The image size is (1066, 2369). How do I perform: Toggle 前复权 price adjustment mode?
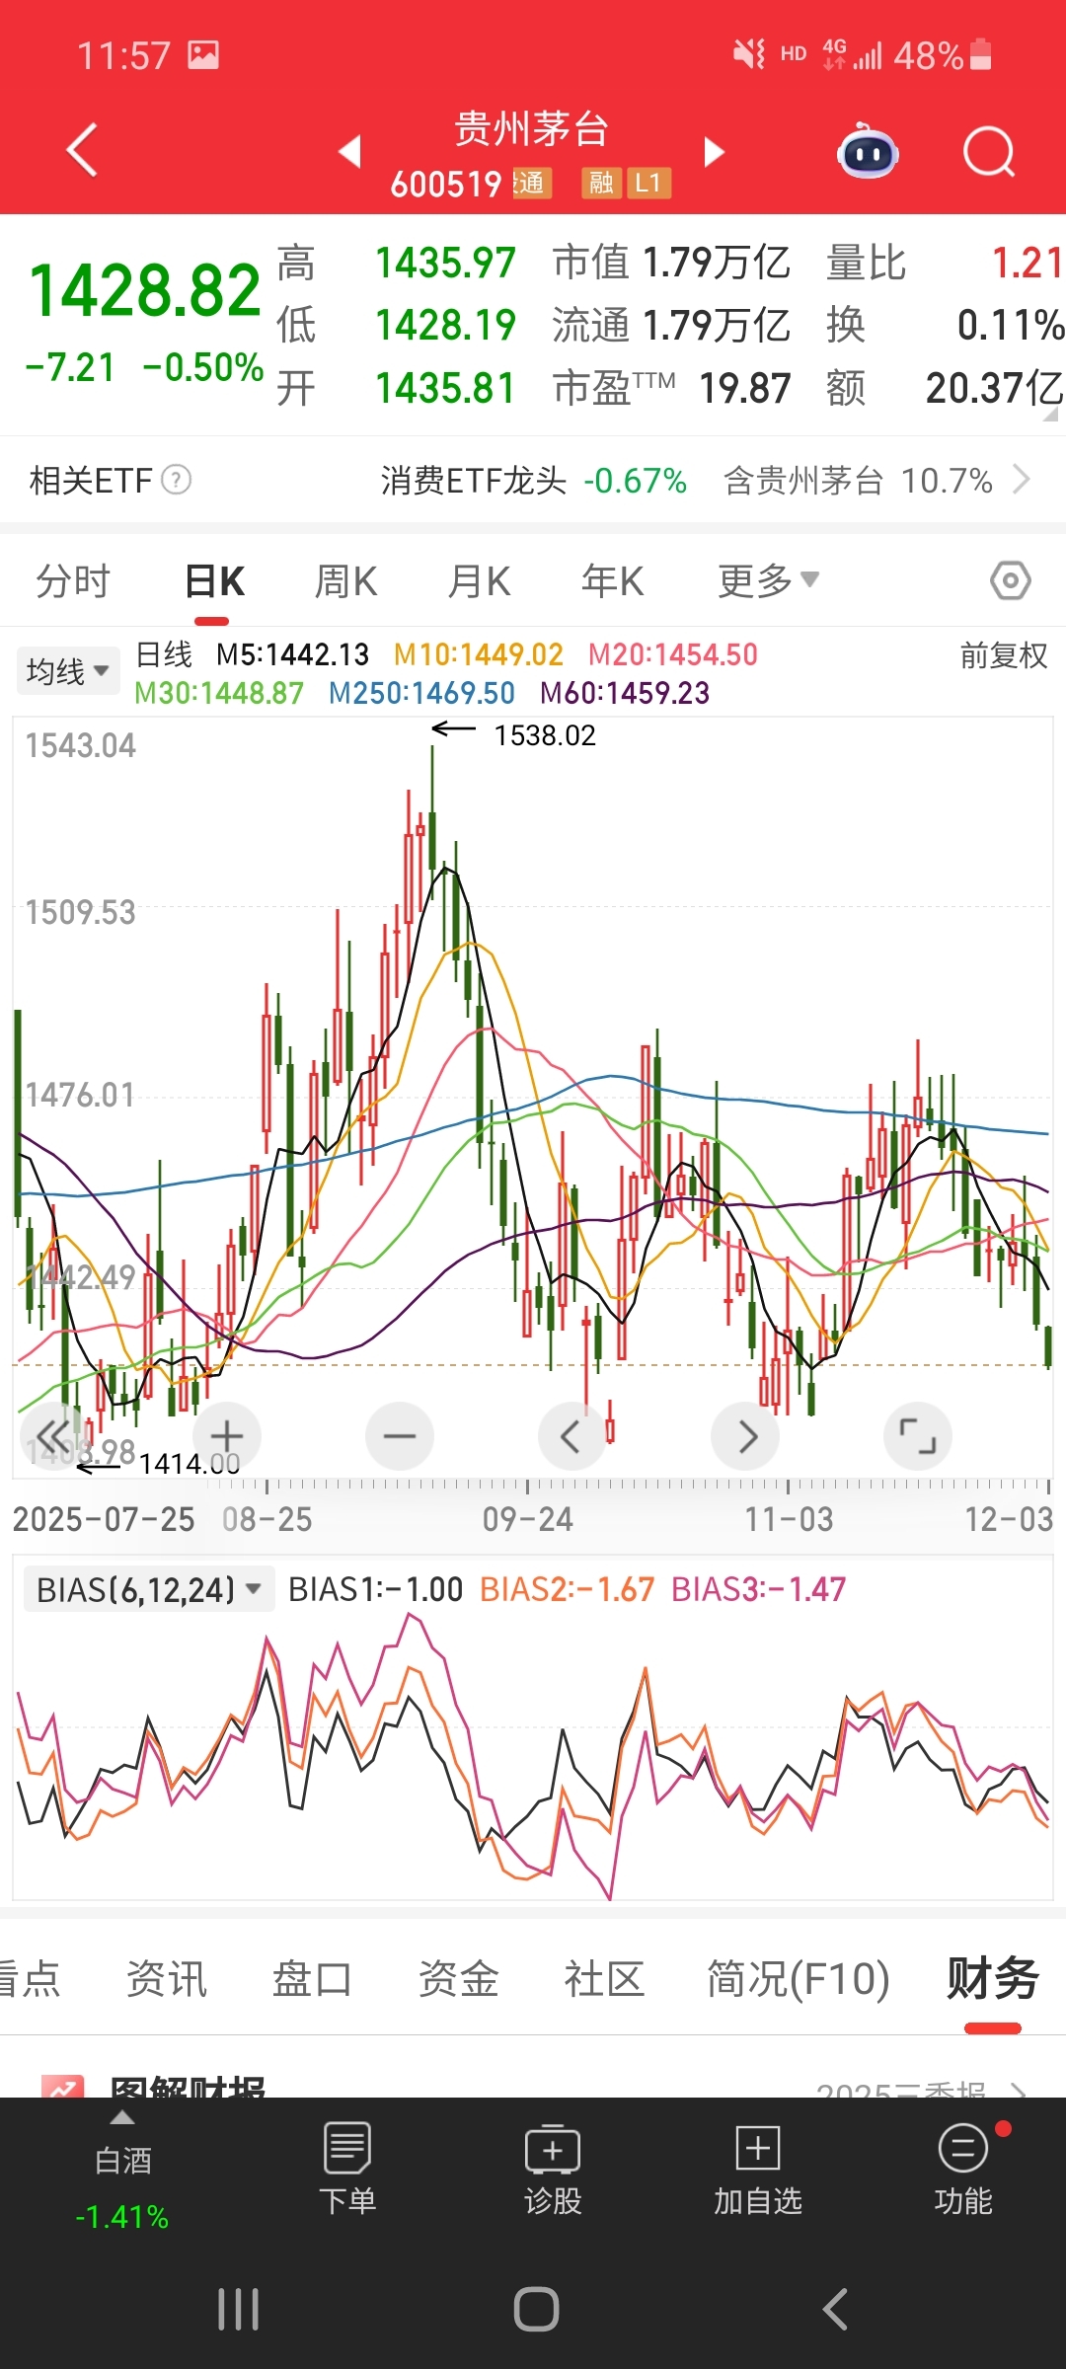pos(1004,655)
